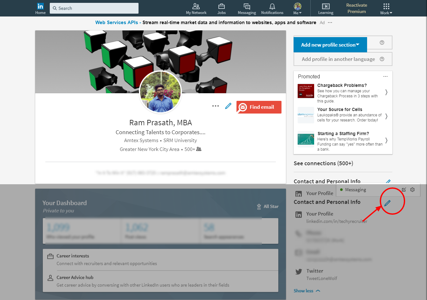The width and height of the screenshot is (427, 300).
Task: Collapse contact info with Show less
Action: (x=307, y=291)
